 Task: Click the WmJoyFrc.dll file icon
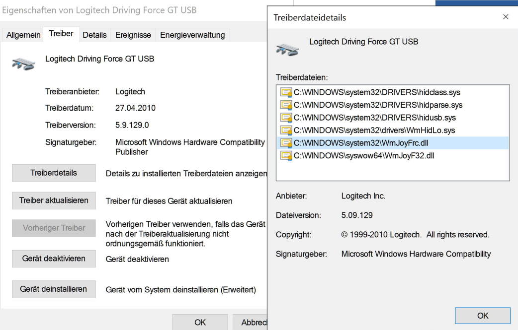[286, 143]
